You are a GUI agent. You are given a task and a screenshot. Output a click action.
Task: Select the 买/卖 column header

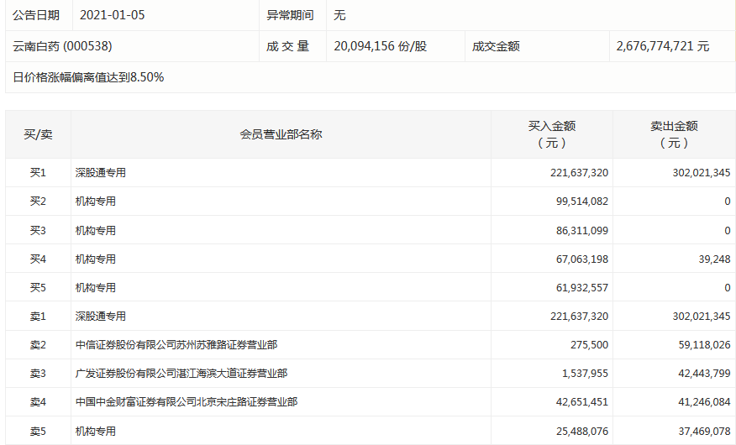click(x=38, y=134)
